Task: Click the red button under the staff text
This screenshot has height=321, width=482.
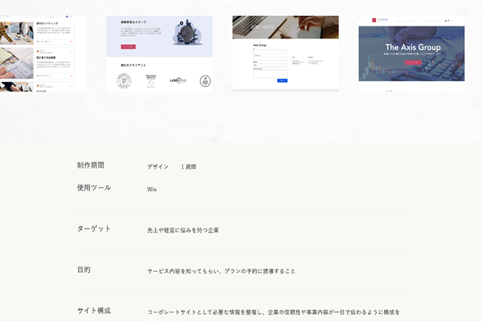Action: coord(129,47)
